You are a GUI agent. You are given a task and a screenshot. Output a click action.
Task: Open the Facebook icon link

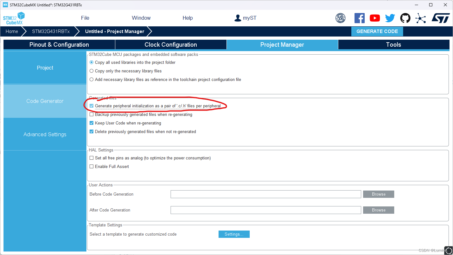click(x=360, y=18)
